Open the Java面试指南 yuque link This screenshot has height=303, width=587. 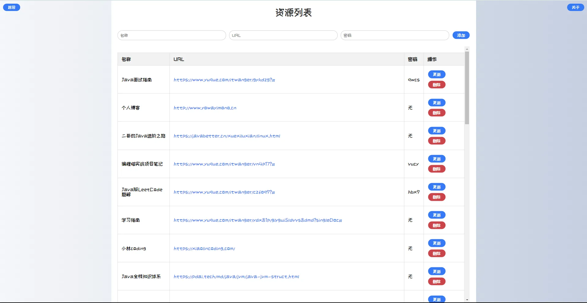pyautogui.click(x=224, y=80)
